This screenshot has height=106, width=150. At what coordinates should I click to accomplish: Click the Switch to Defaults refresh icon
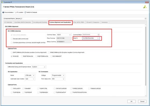coord(25,12)
